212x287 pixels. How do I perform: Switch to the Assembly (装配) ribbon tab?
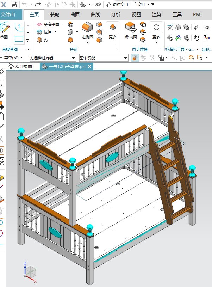tap(55, 14)
